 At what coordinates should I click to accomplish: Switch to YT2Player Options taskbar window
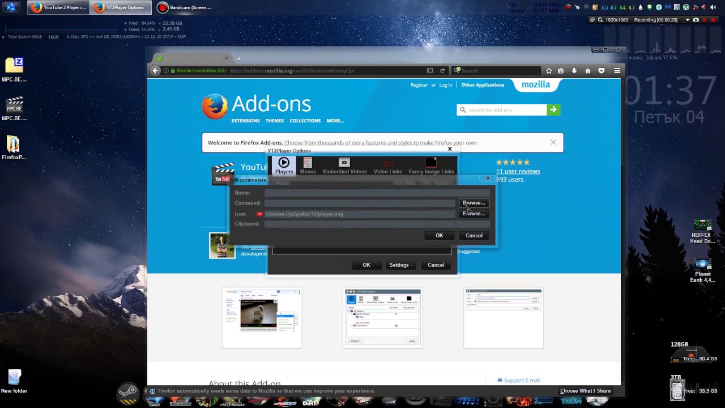[x=120, y=7]
